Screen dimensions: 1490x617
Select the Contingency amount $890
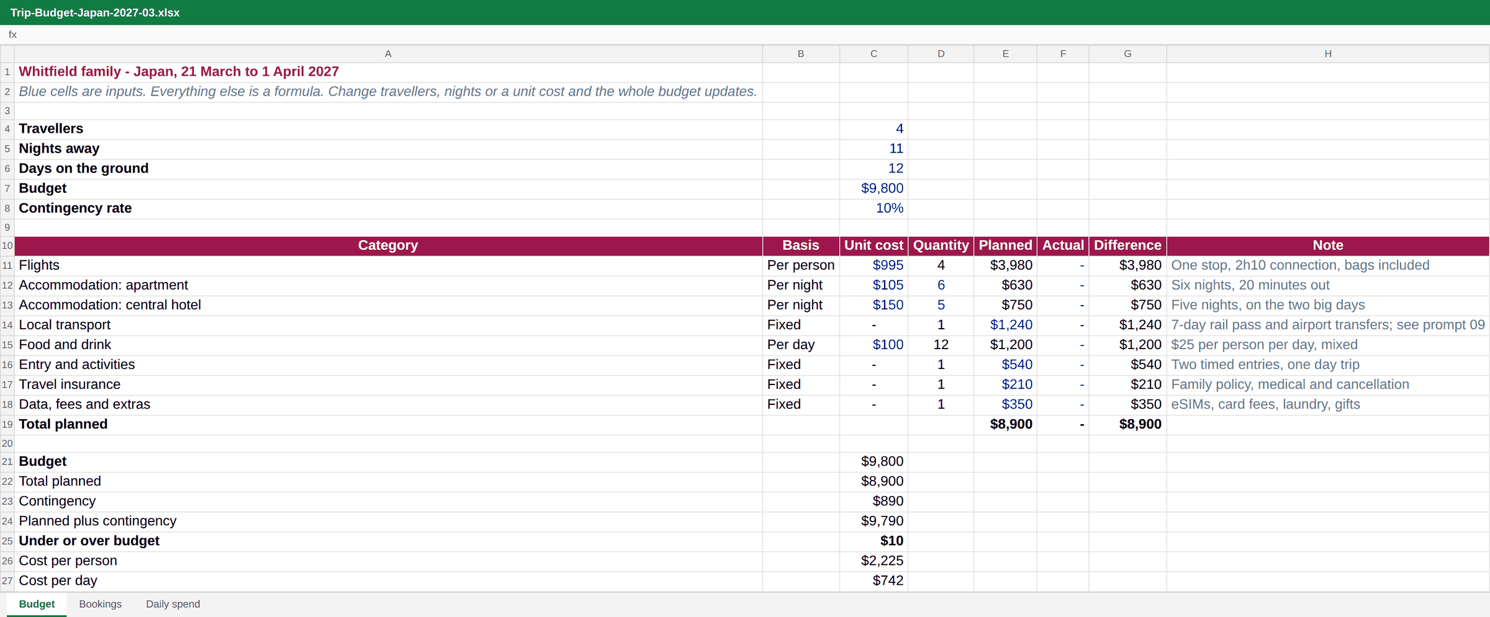click(x=874, y=502)
